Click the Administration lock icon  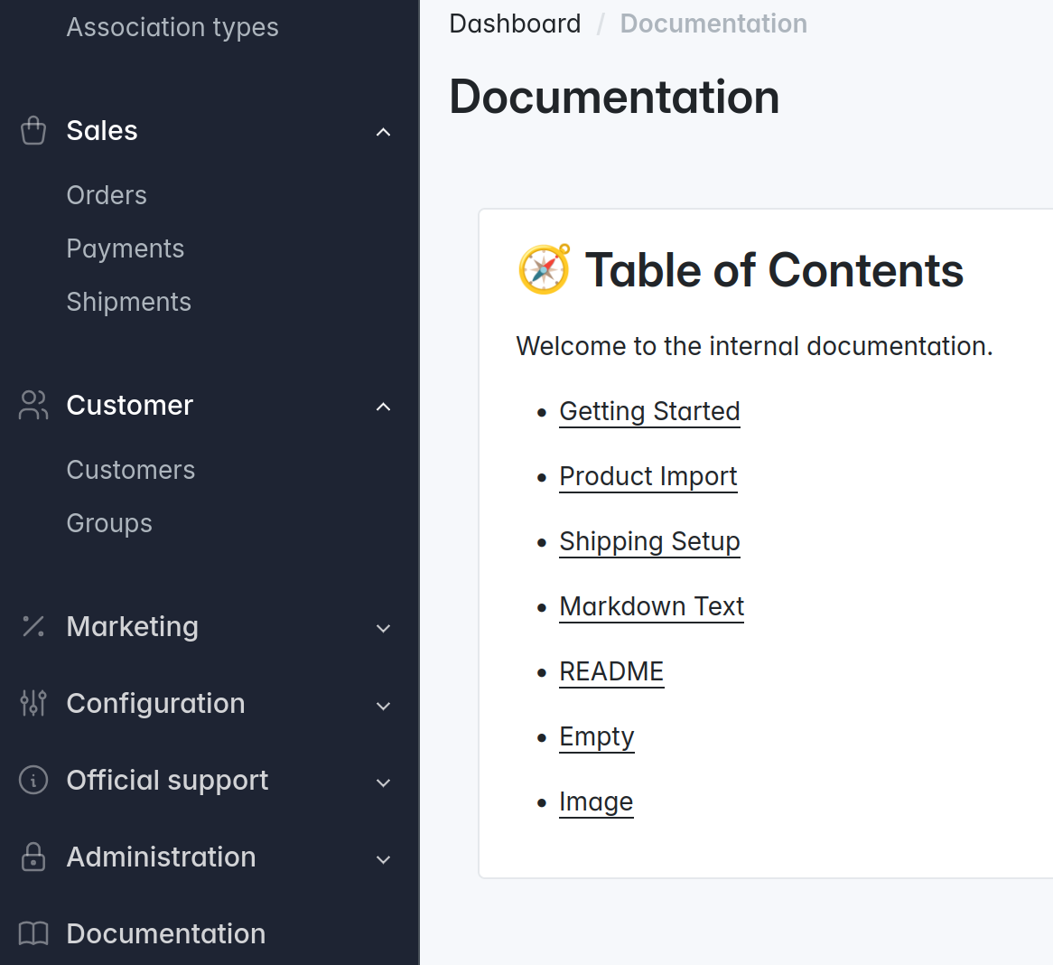click(33, 857)
